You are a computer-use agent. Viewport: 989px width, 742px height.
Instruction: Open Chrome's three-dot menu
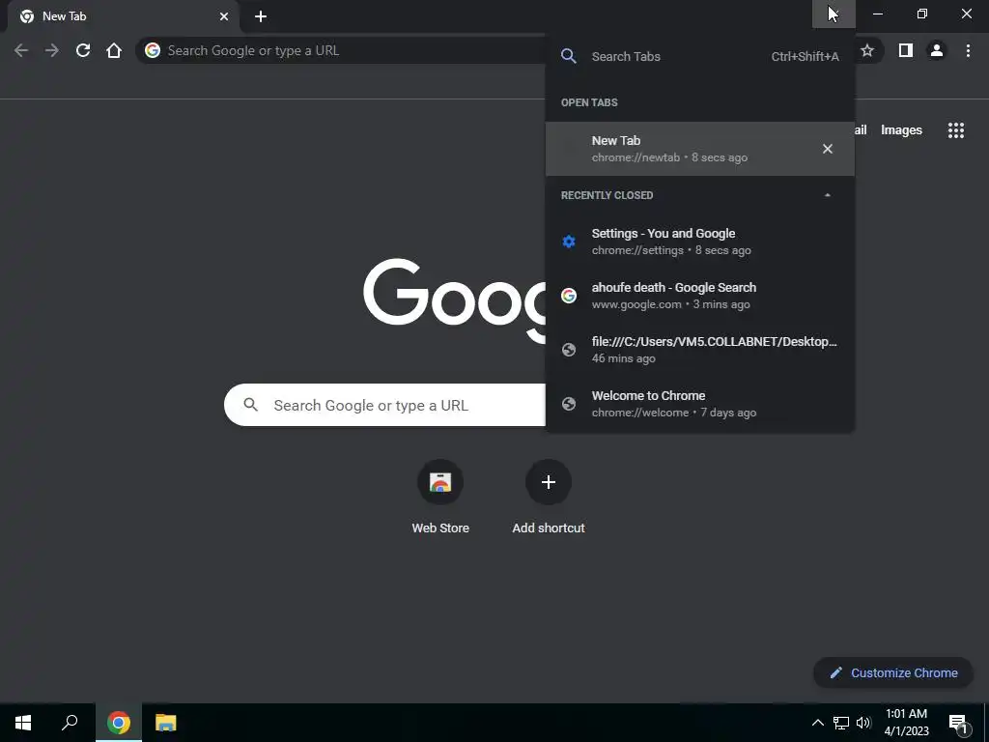pos(968,50)
